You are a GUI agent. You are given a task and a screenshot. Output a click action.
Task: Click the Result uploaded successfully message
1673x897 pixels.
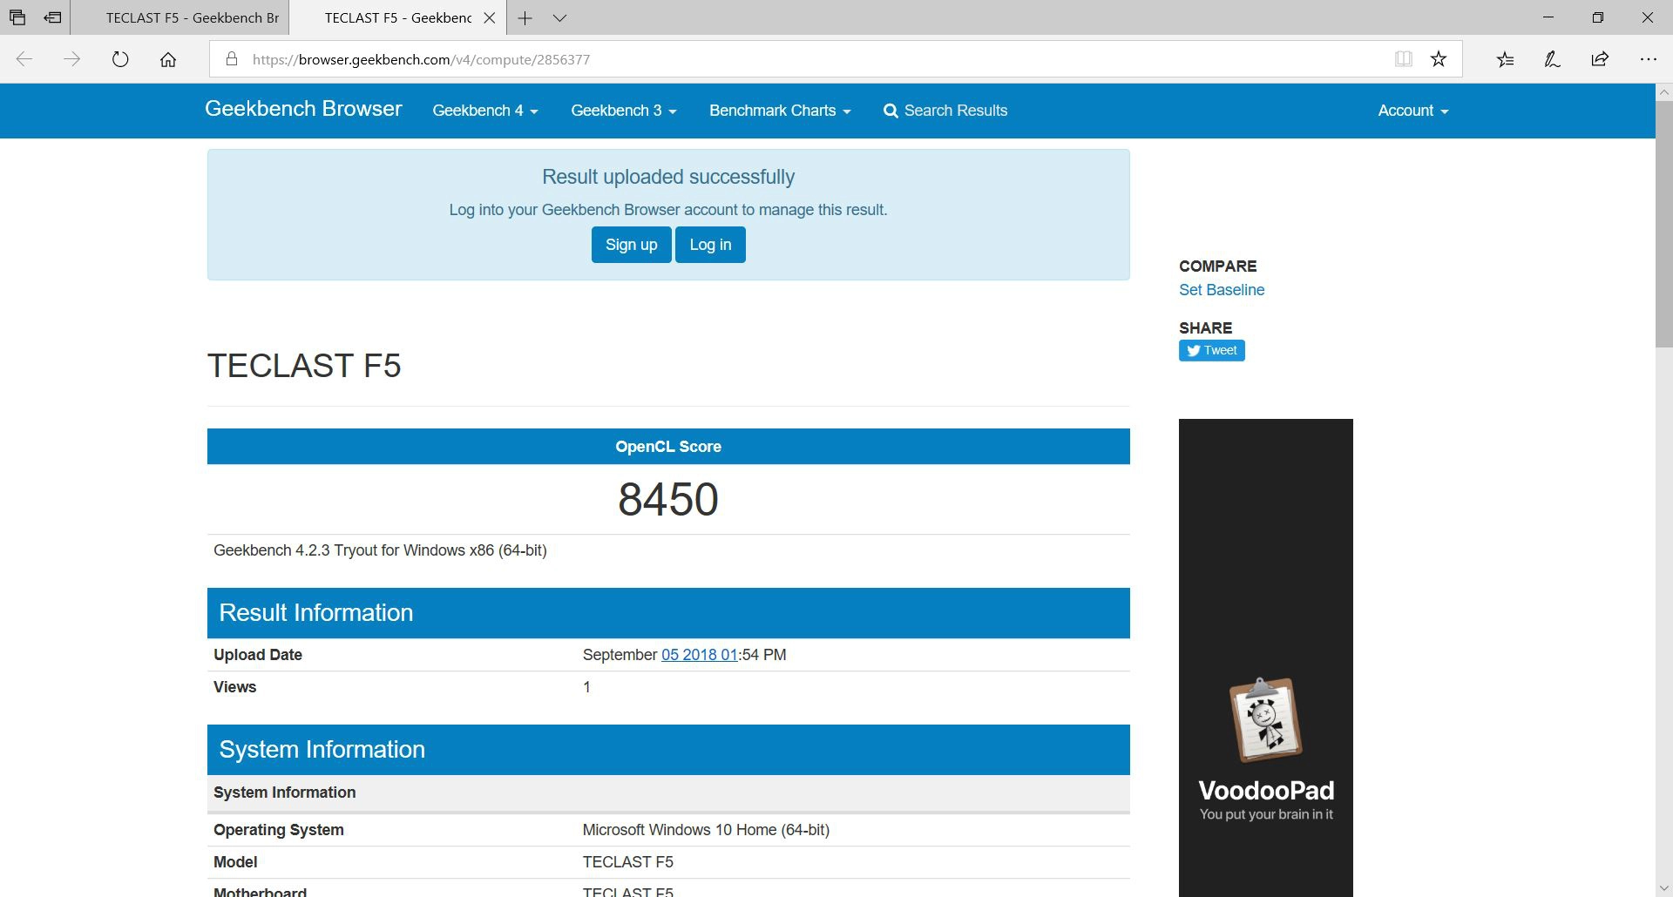pos(668,177)
